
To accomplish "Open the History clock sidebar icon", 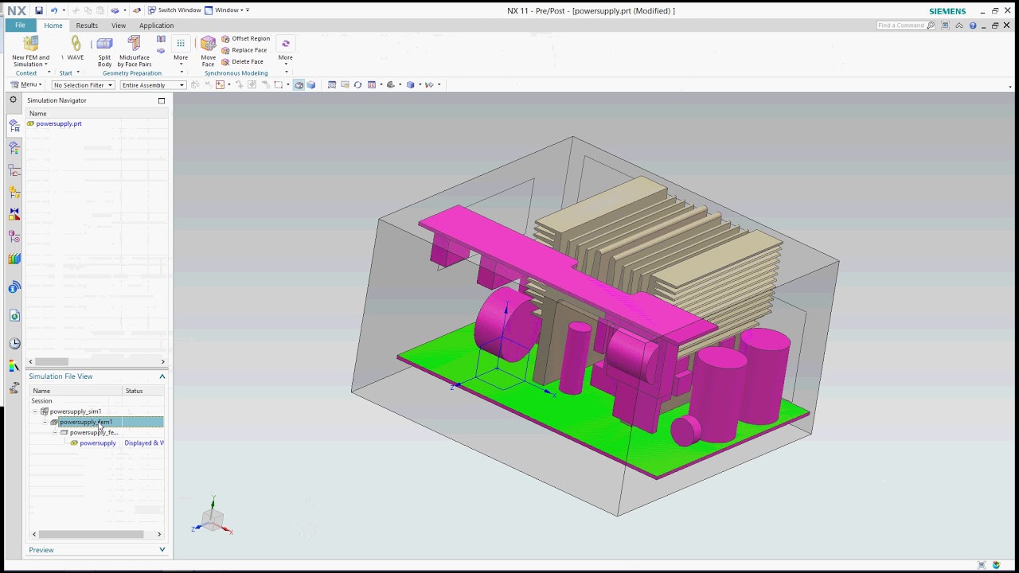I will 14,344.
